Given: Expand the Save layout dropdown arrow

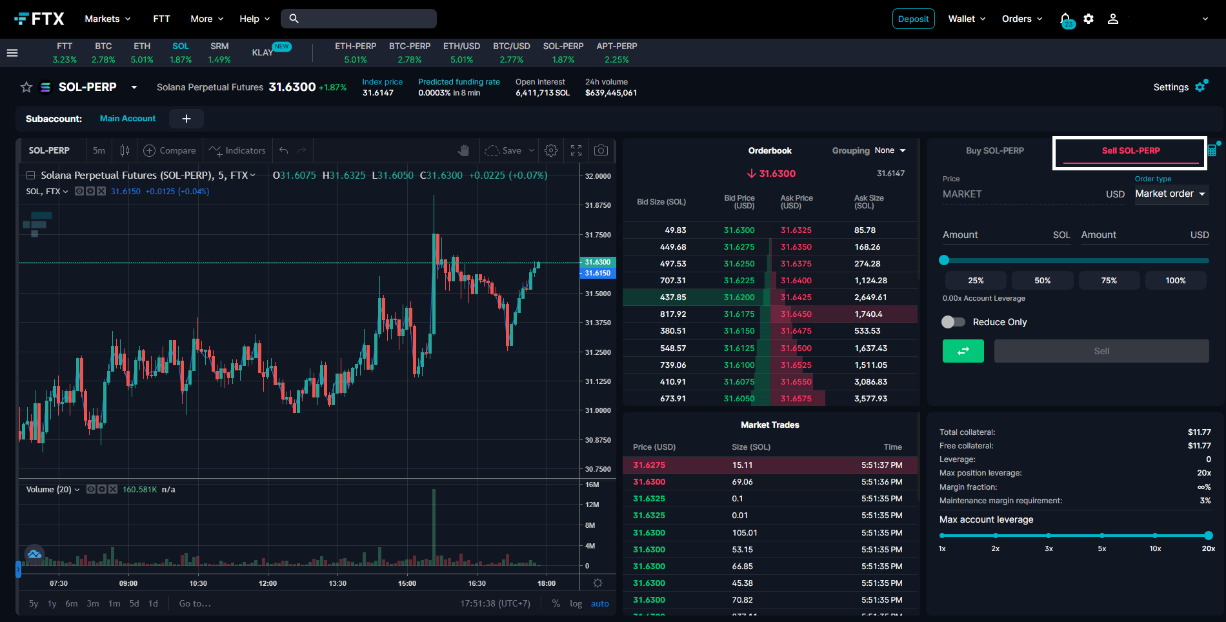Looking at the screenshot, I should pyautogui.click(x=532, y=150).
